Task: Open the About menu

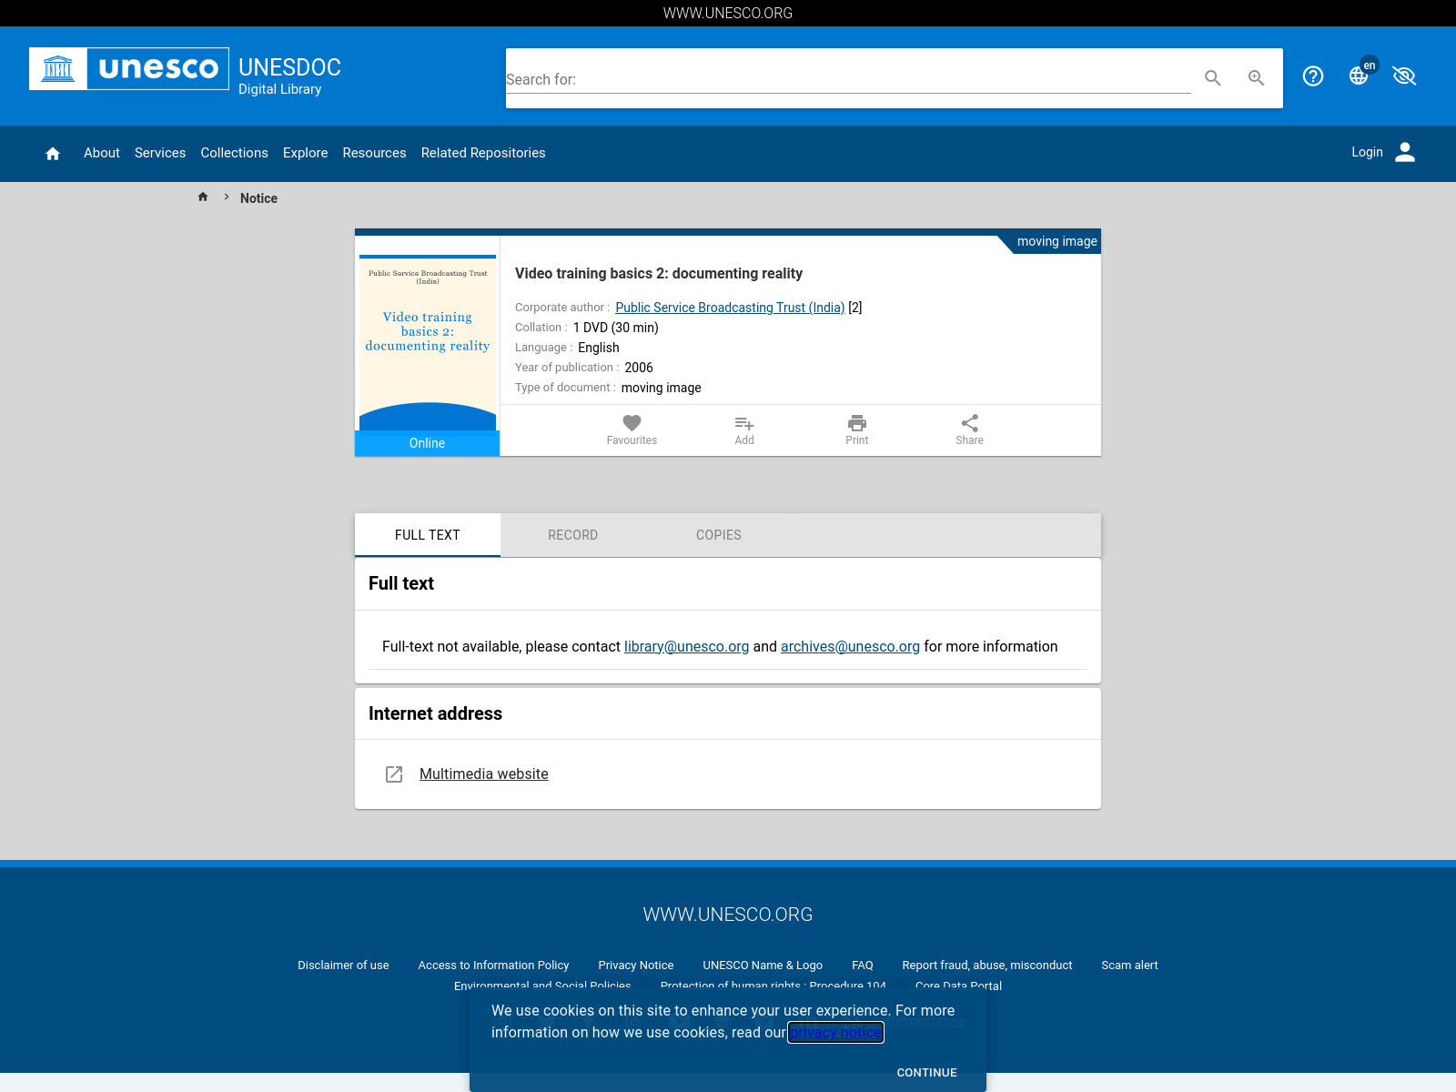Action: click(x=102, y=153)
